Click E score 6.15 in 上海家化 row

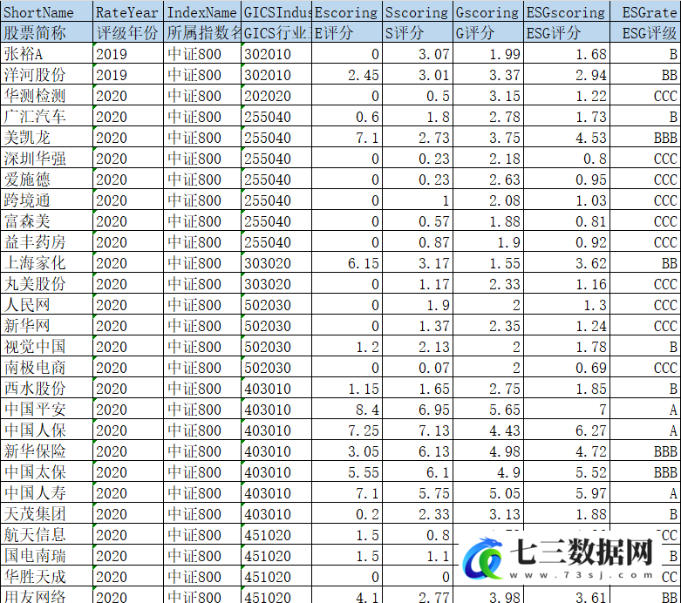(346, 262)
